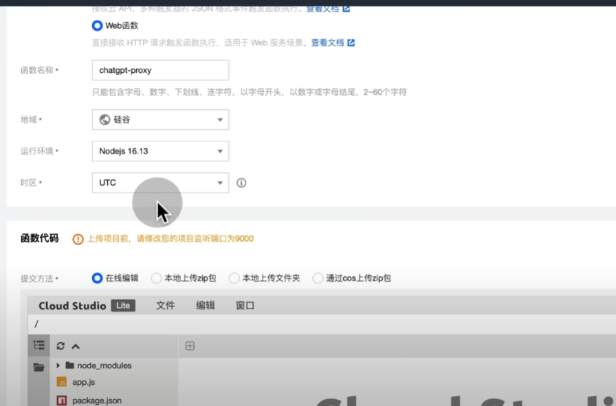Screen dimensions: 616x406
Task: Click the file tree outline icon
Action: click(x=39, y=346)
